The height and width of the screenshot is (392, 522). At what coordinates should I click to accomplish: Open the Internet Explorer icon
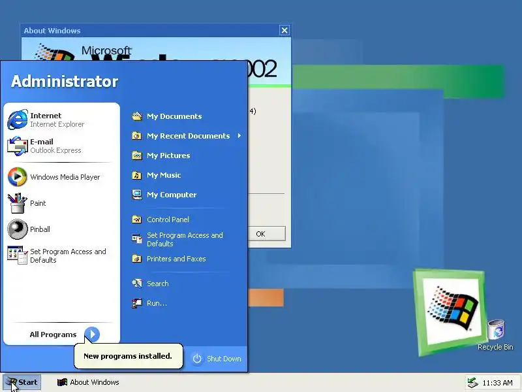[18, 120]
